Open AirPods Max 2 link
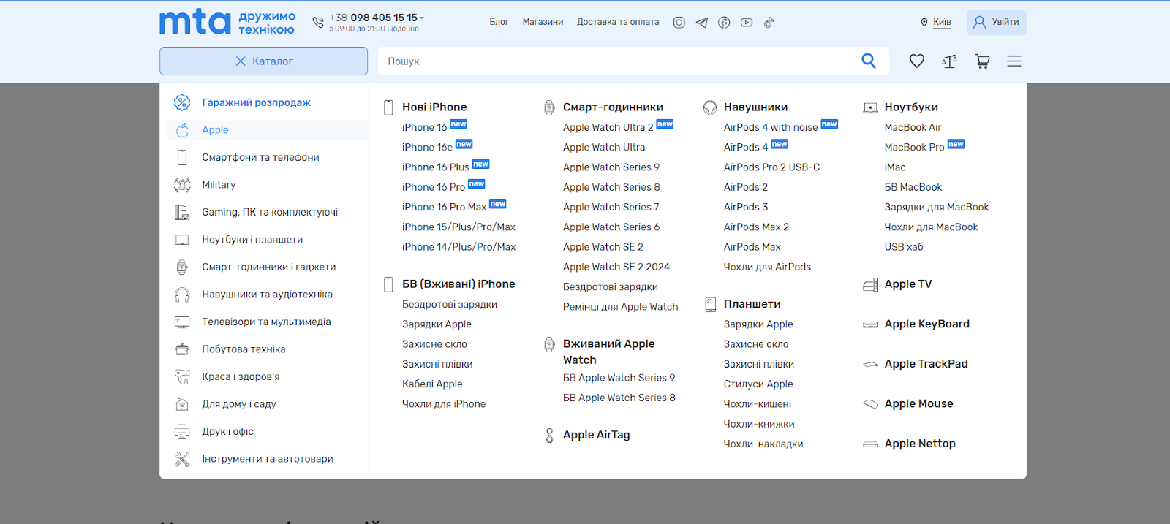The width and height of the screenshot is (1170, 524). [756, 227]
